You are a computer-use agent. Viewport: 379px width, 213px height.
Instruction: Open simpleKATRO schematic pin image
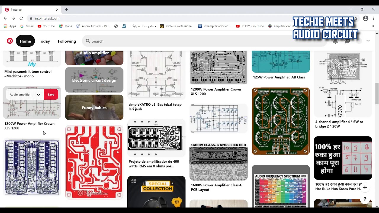pyautogui.click(x=156, y=75)
